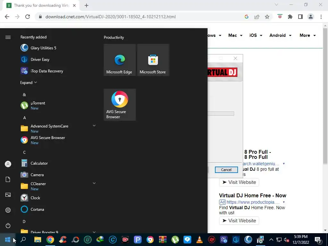Screen dimensions: 328x246
Task: Open Chrome tab search dropdown
Action: tap(276, 4)
